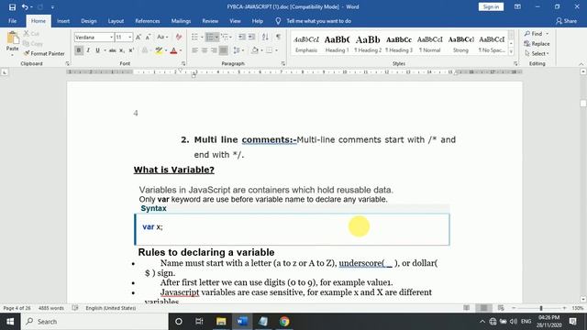Decrease font size with Shrink Font
The image size is (587, 330).
click(x=148, y=37)
